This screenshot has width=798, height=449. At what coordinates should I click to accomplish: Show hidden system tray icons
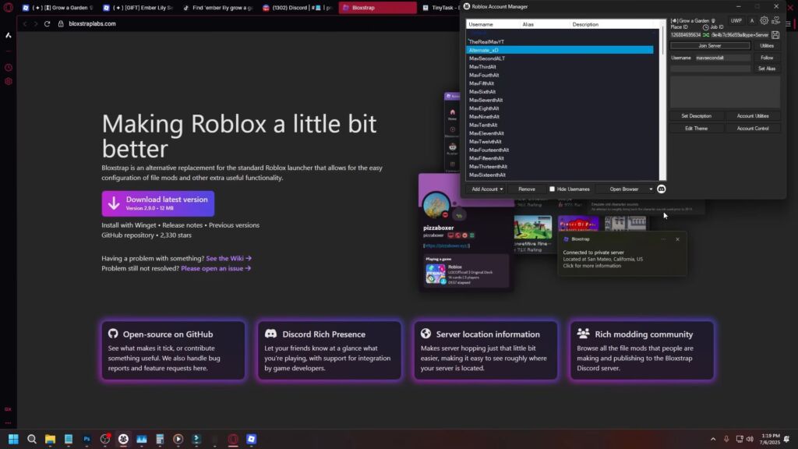(x=712, y=439)
